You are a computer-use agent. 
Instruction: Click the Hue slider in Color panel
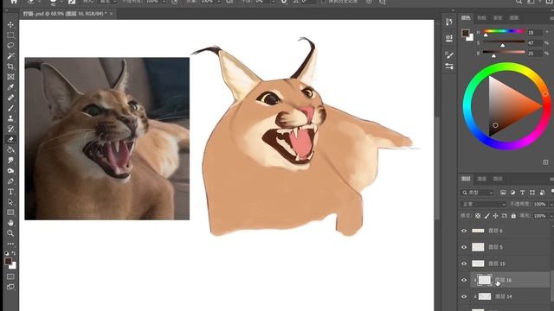(504, 31)
